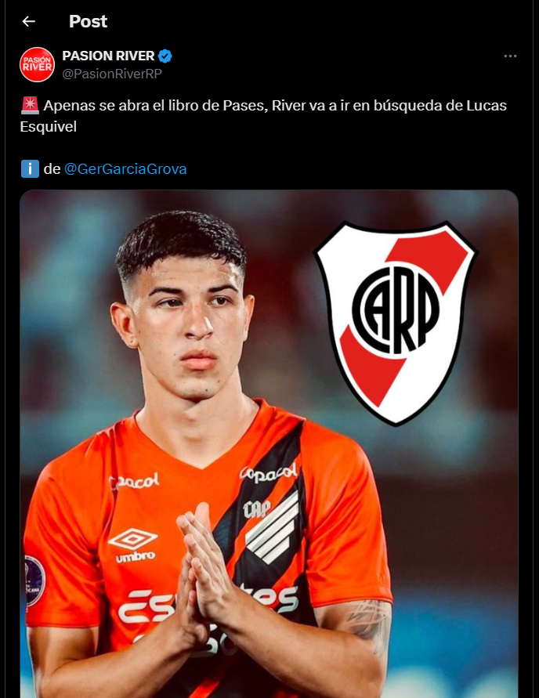Open the PASION RIVER profile avatar
The width and height of the screenshot is (539, 698).
pyautogui.click(x=38, y=64)
